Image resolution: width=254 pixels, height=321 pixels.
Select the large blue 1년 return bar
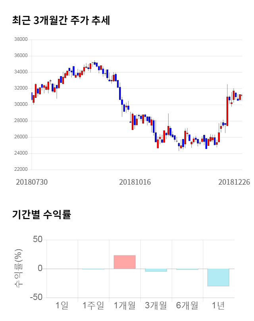[x=218, y=277]
